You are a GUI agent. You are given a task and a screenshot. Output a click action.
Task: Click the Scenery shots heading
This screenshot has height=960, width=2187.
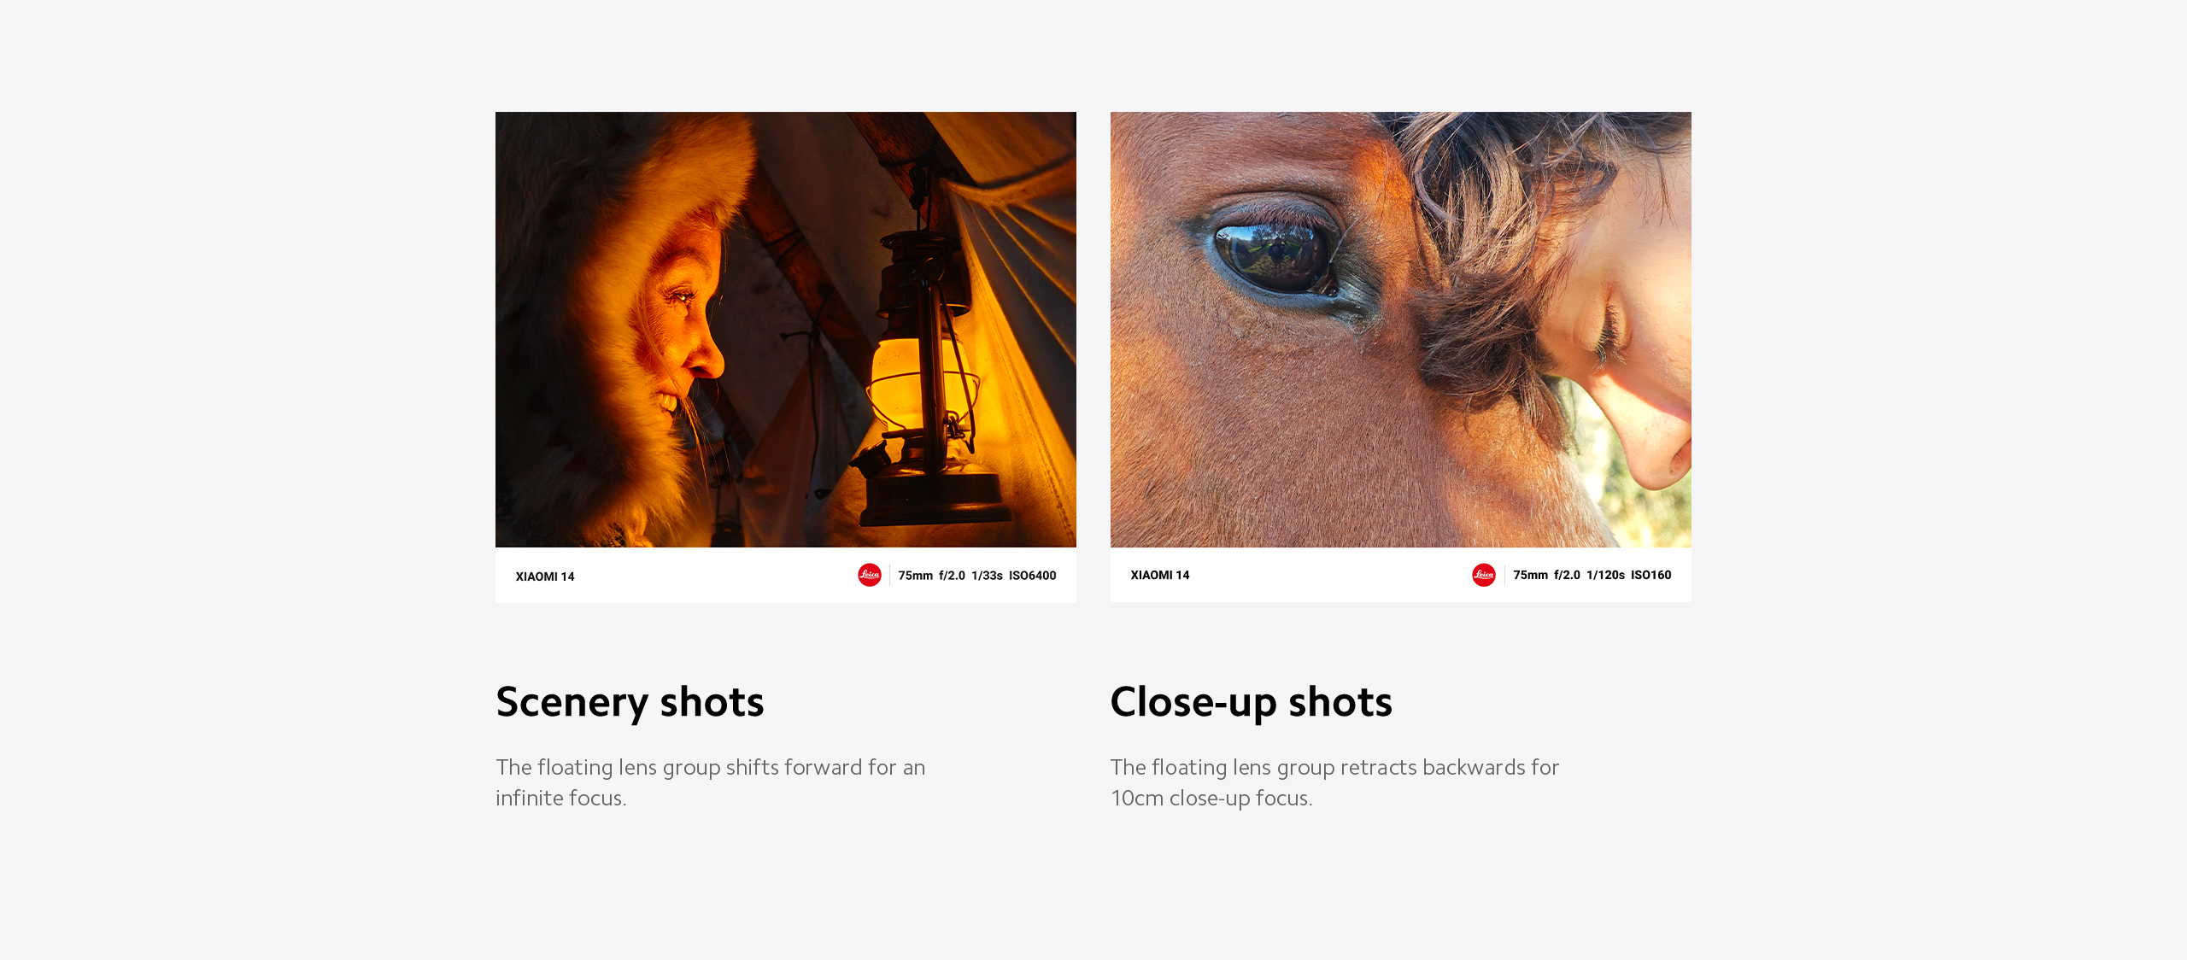630,702
